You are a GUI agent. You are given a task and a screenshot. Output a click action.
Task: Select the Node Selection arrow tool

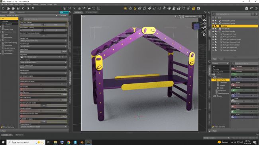pyautogui.click(x=135, y=8)
